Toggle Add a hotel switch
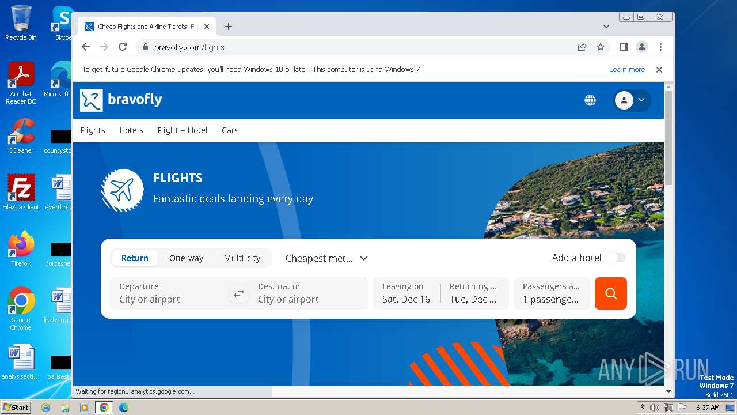 coord(616,258)
